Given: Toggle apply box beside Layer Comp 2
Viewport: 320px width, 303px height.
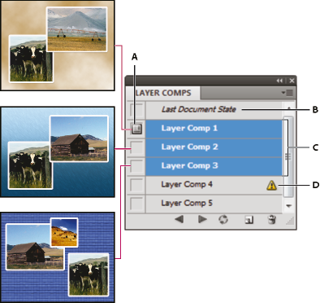Looking at the screenshot, I should pyautogui.click(x=136, y=147).
